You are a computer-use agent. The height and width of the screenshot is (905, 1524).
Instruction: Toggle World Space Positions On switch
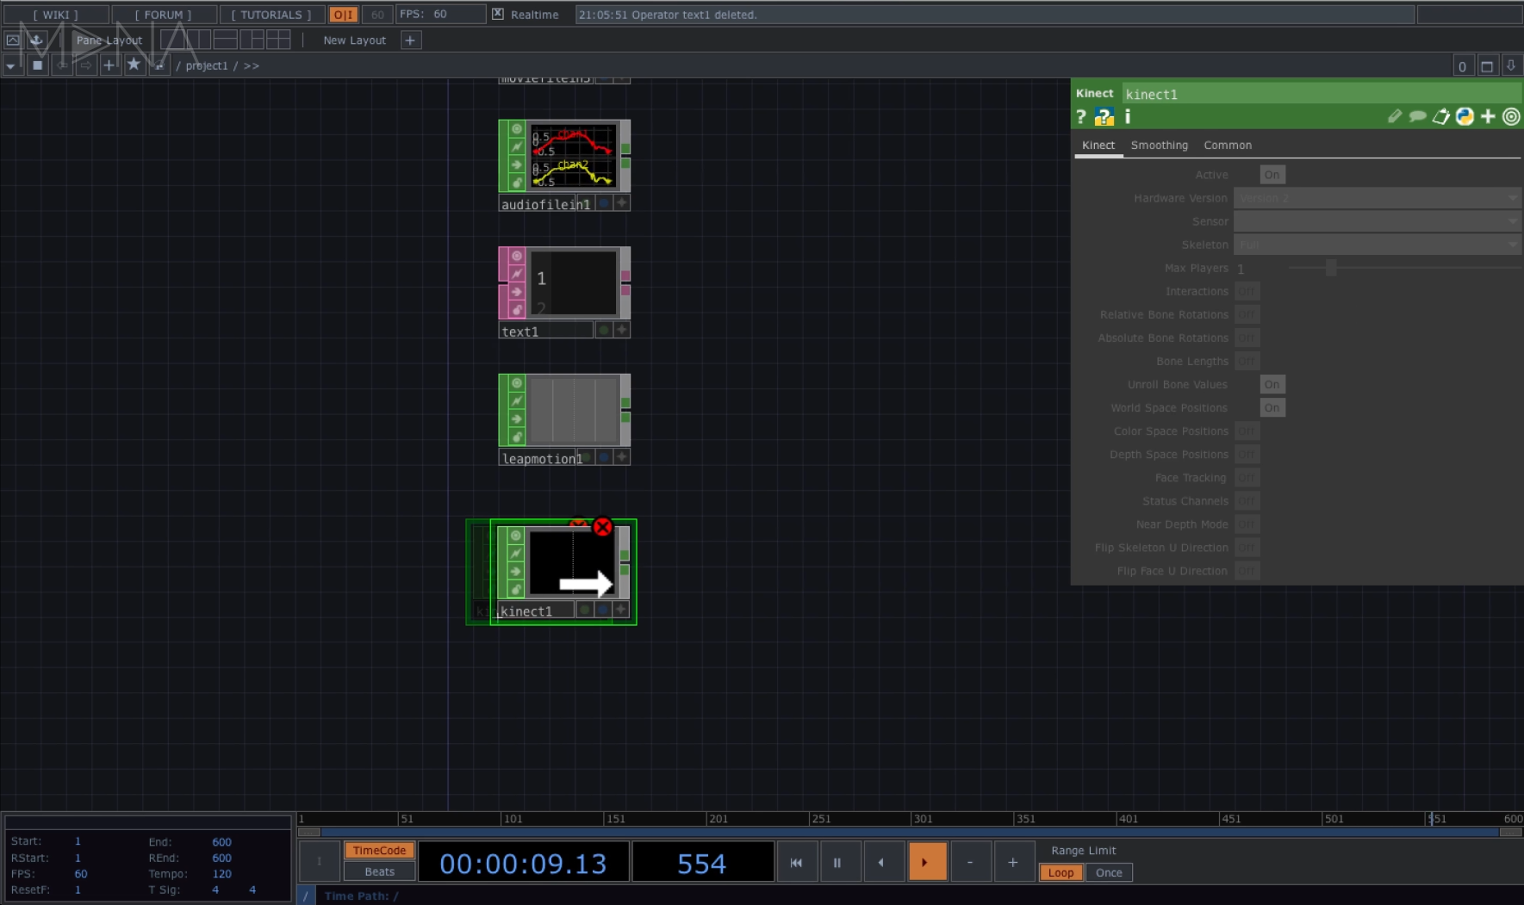1272,408
